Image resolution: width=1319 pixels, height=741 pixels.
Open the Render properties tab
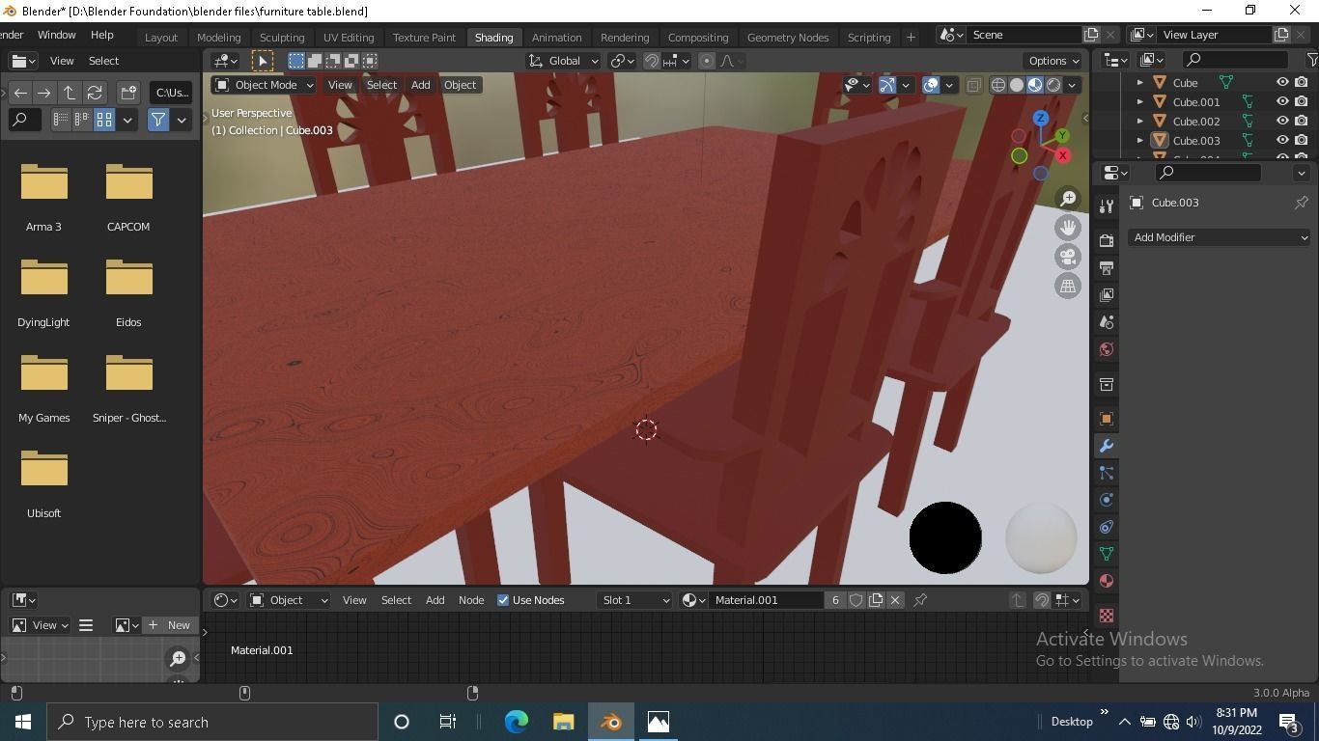tap(1107, 240)
